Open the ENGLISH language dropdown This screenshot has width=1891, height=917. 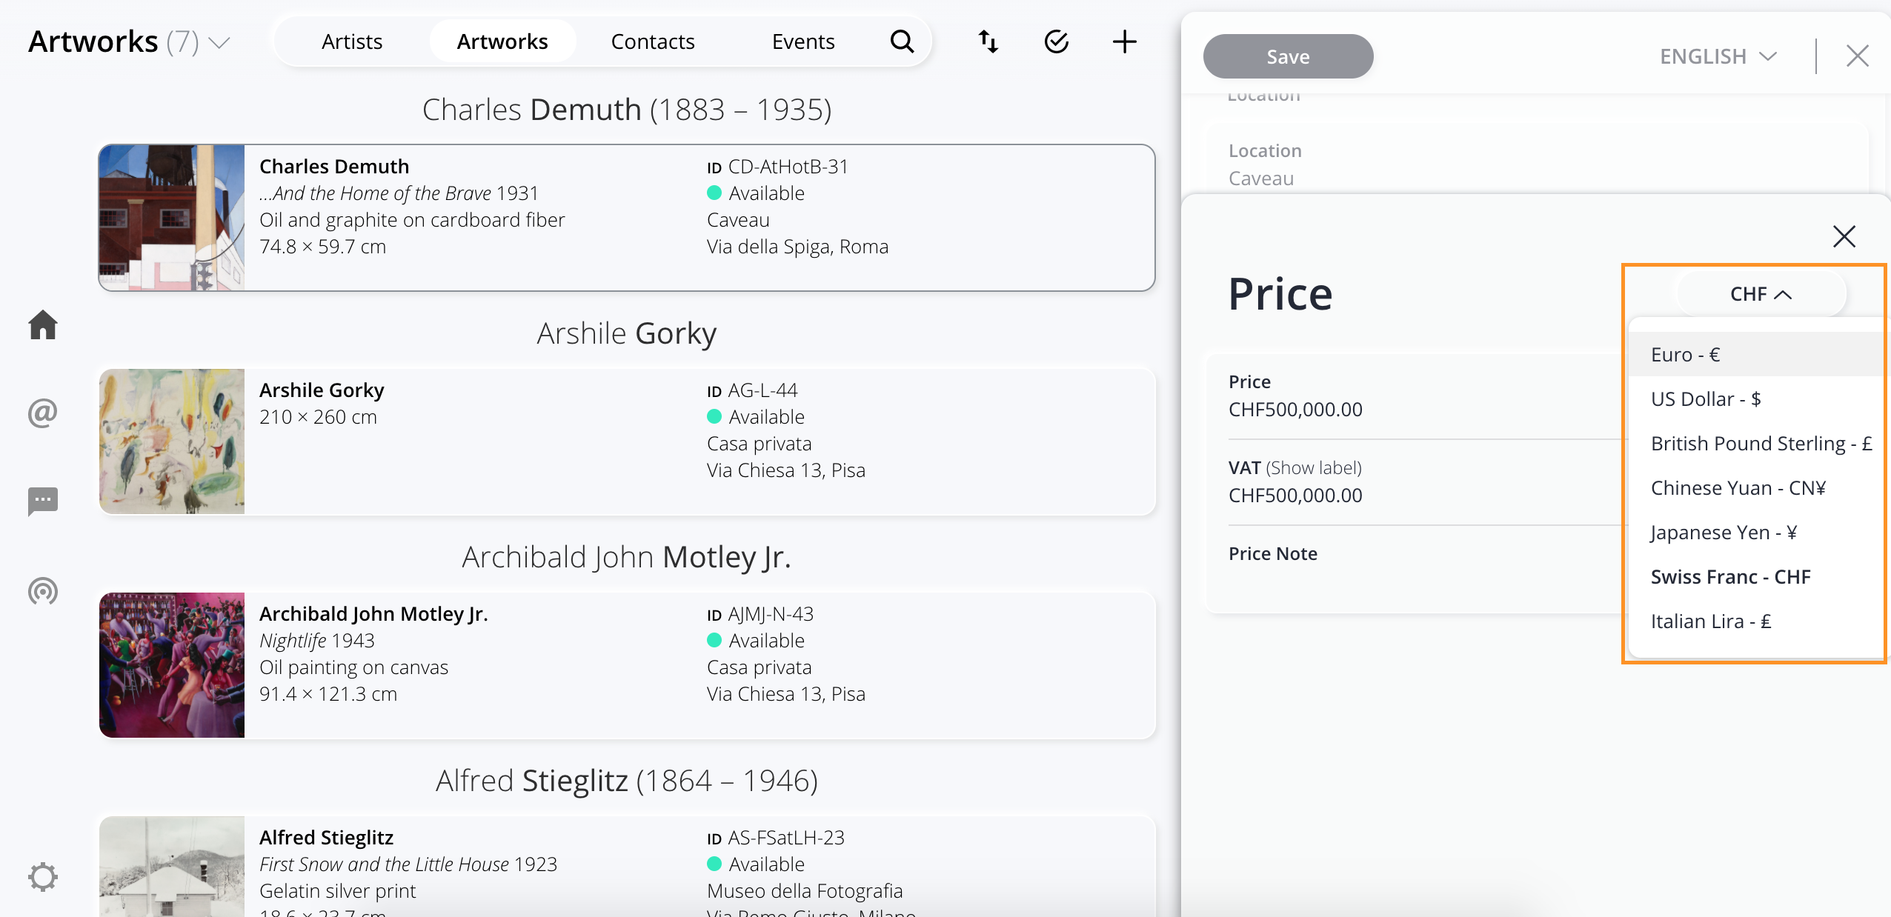[1718, 56]
